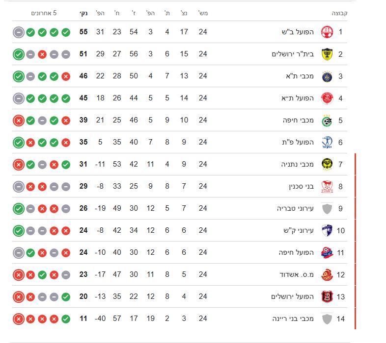Viewport: 386px width, 343px height.
Task: Click the green win icon in M.S. Ashdod's row
Action: tap(42, 274)
